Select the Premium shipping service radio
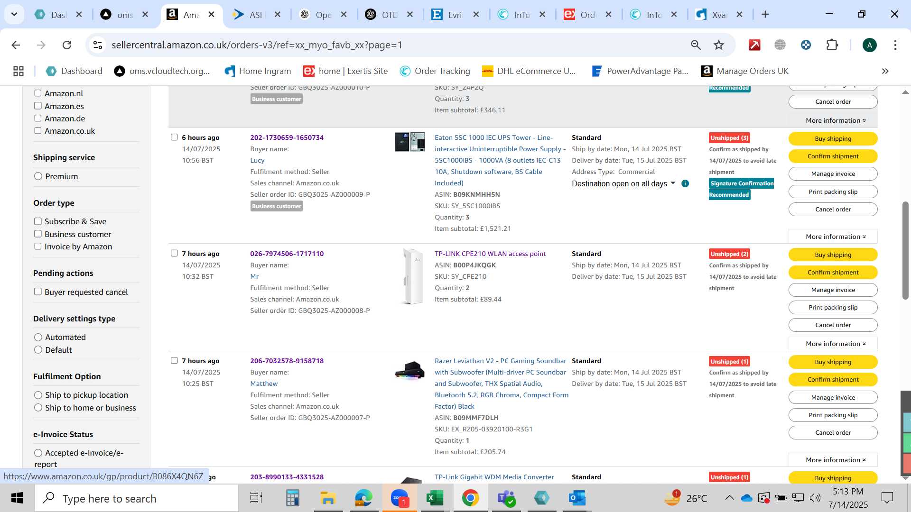This screenshot has height=512, width=911. tap(38, 176)
